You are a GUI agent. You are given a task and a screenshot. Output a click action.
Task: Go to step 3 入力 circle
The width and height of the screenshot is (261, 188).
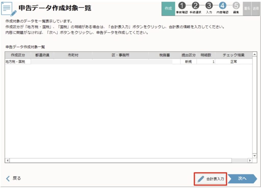(209, 6)
